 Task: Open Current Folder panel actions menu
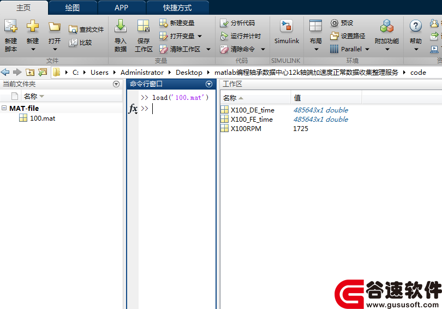(x=116, y=84)
